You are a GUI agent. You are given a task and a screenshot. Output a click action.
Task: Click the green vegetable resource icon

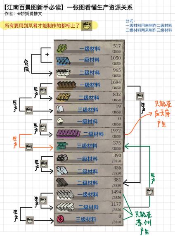(x=61, y=48)
